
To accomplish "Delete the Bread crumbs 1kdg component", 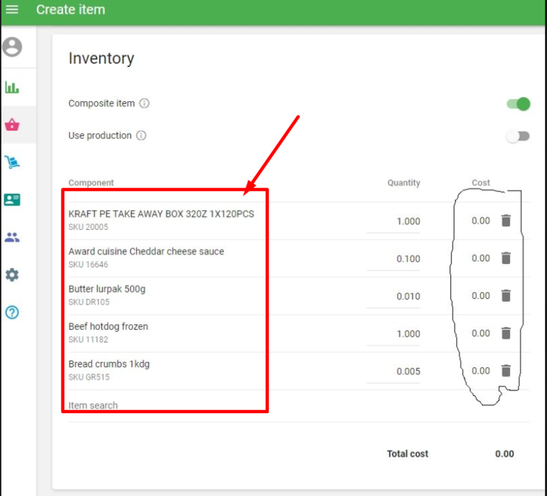I will 506,371.
